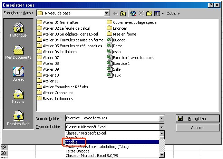
Task: Go up one folder level
Action: point(123,14)
